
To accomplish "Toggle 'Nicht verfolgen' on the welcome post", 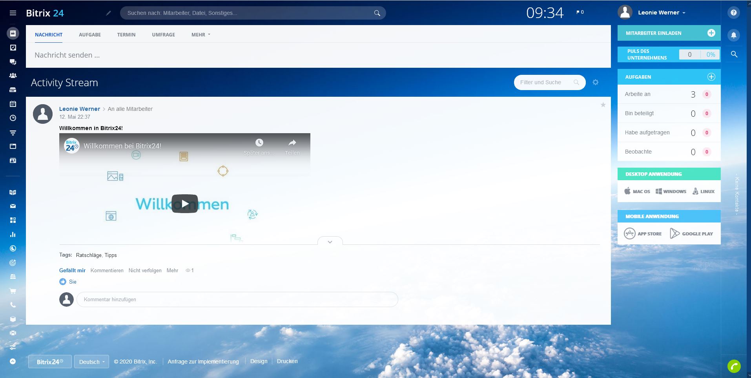I will [x=145, y=270].
